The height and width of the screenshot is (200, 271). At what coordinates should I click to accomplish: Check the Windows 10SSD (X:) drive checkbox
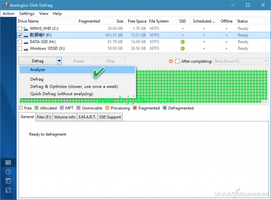coord(20,49)
